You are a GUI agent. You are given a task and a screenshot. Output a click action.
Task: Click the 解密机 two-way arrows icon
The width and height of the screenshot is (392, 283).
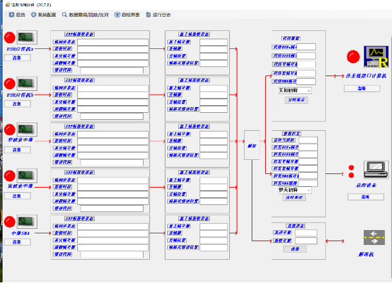click(x=374, y=237)
